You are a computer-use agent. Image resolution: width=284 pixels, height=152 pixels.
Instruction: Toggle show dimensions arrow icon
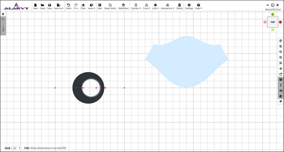click(281, 85)
